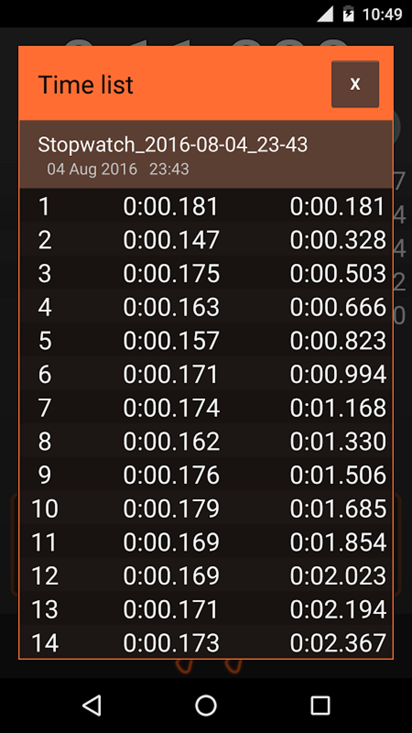Tap the Android back navigation icon
This screenshot has width=412, height=733.
92,706
